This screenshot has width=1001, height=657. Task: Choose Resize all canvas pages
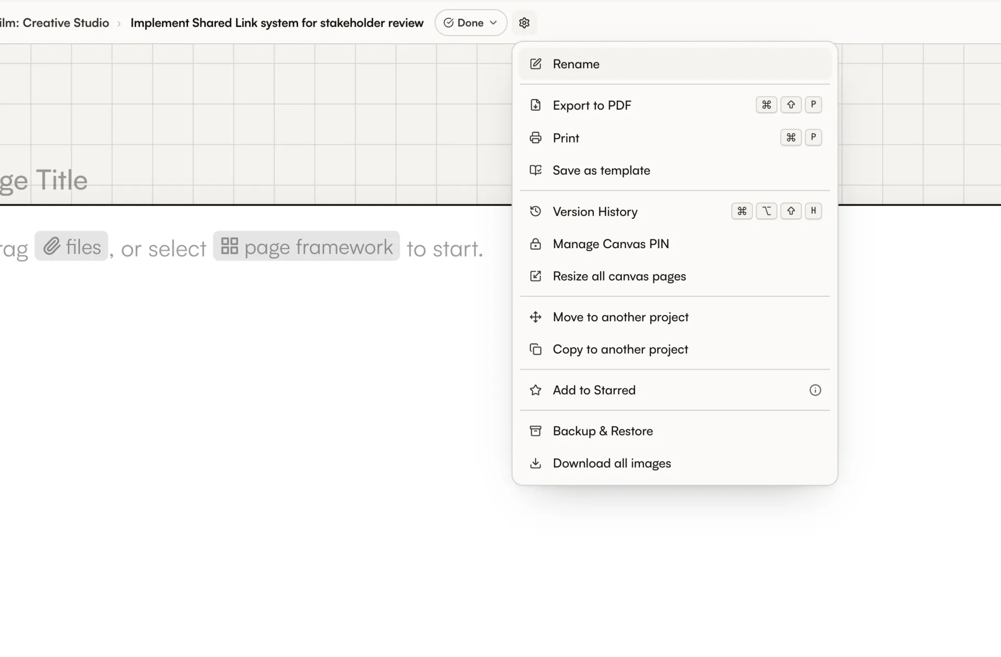click(x=675, y=276)
